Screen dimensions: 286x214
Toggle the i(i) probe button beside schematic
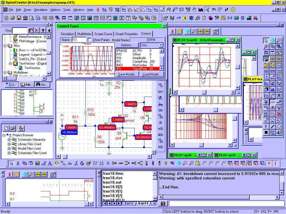160,135
